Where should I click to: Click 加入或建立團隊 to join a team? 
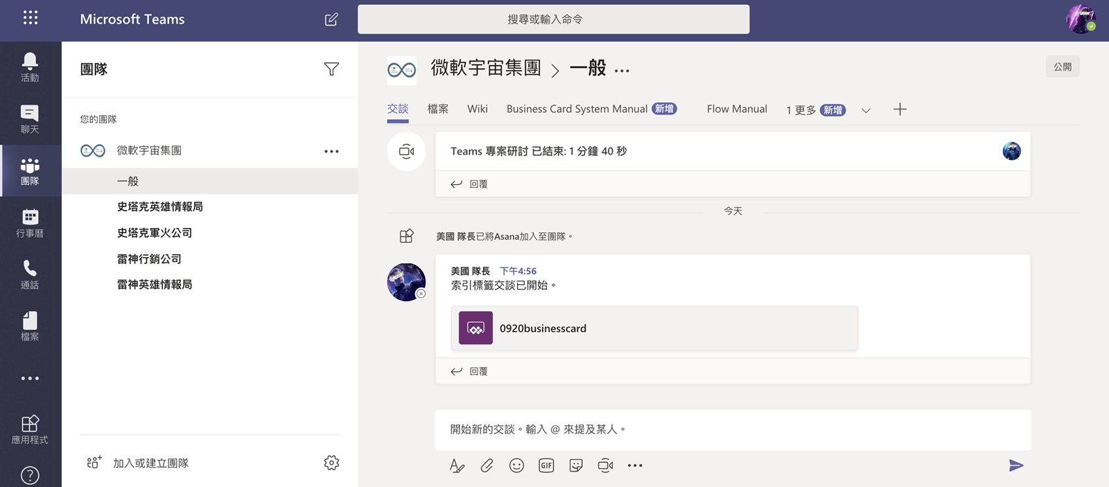[150, 463]
